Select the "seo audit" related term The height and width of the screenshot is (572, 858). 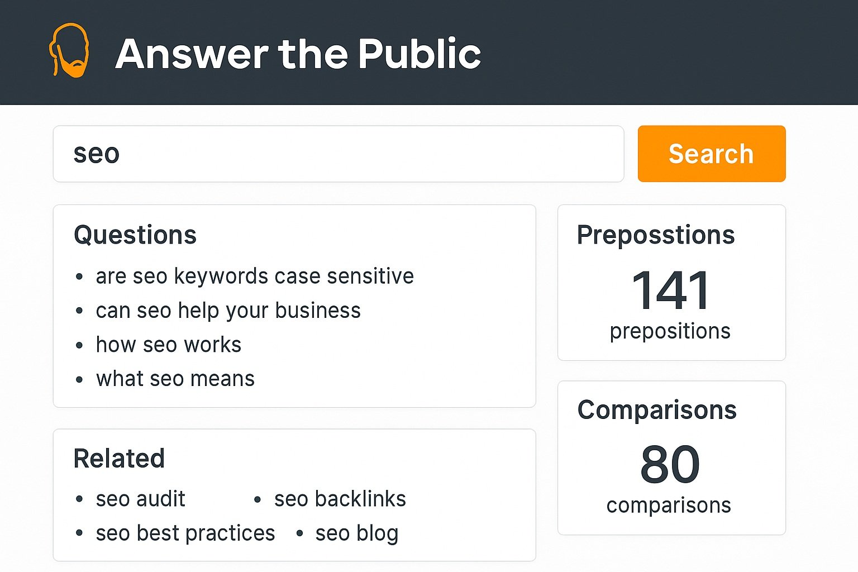[x=140, y=499]
